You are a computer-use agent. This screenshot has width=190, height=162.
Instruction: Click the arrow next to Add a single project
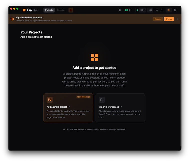click(69, 107)
